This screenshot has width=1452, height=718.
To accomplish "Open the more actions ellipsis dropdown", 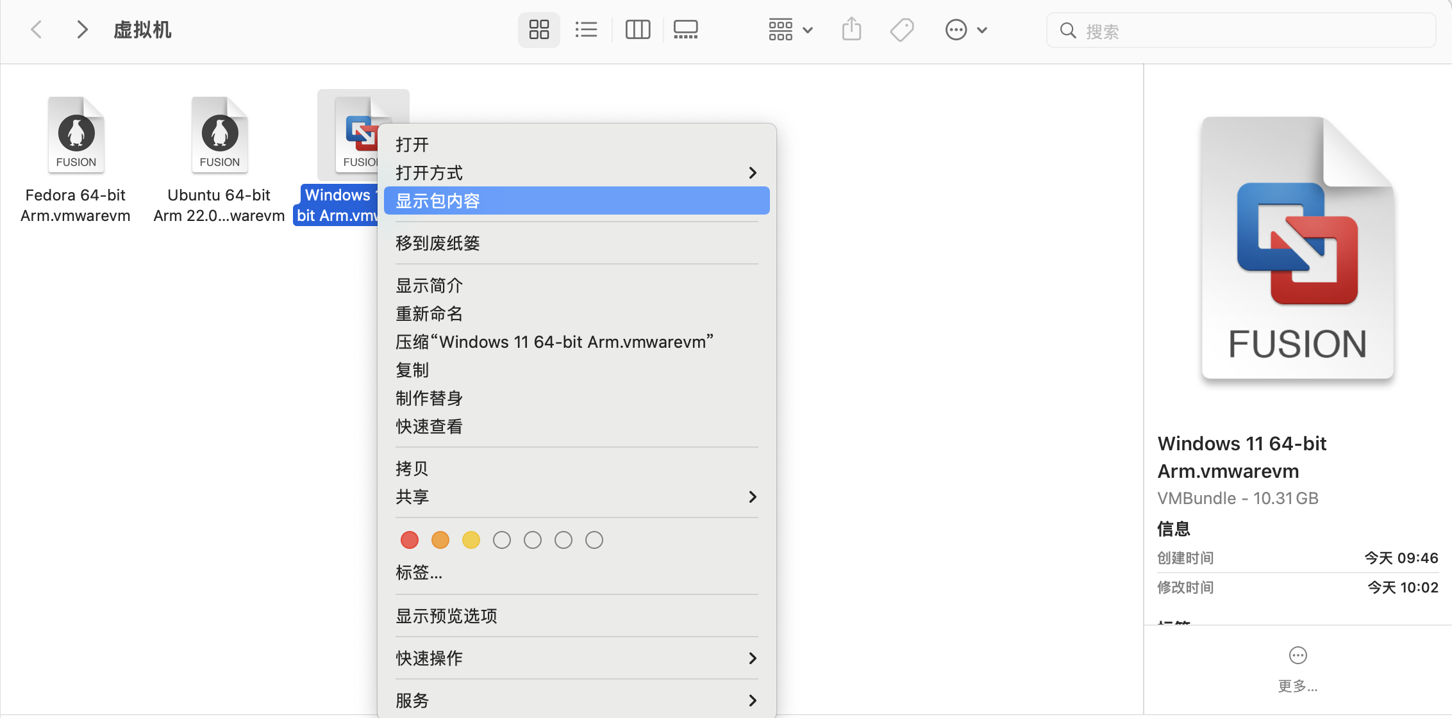I will [965, 29].
